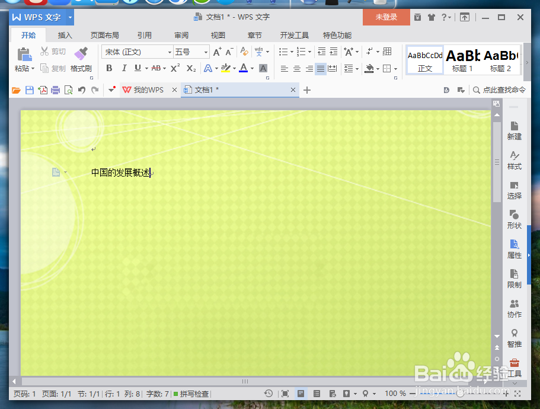The height and width of the screenshot is (409, 540).
Task: Click the 未登录 login button
Action: click(385, 17)
